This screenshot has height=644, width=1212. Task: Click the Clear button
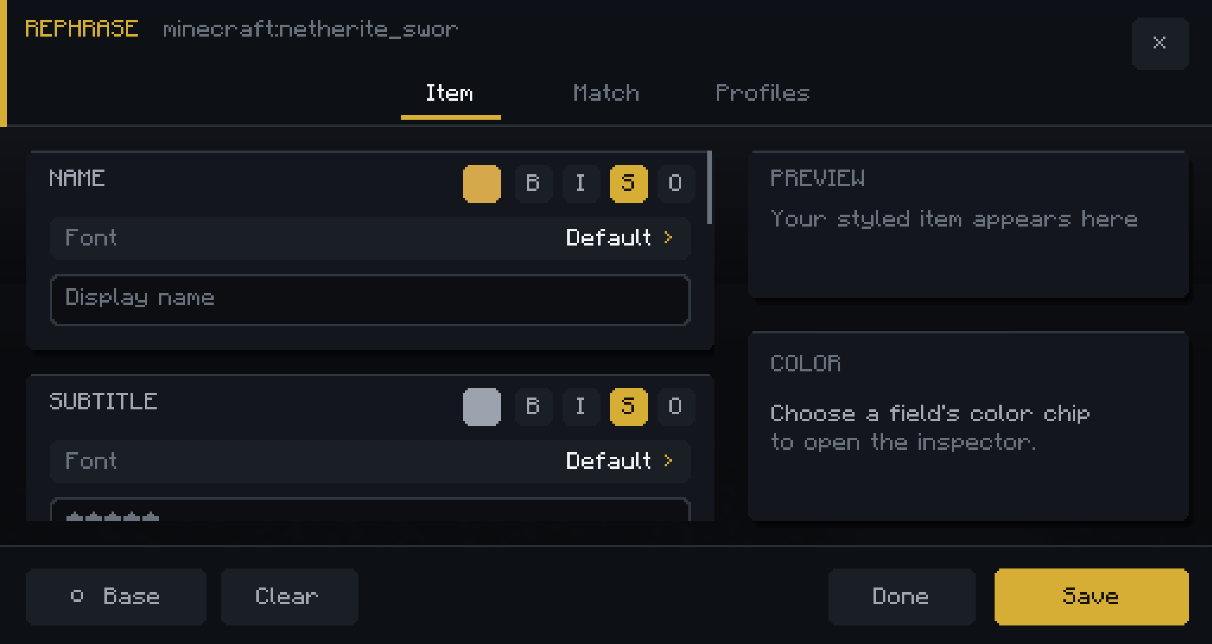289,597
